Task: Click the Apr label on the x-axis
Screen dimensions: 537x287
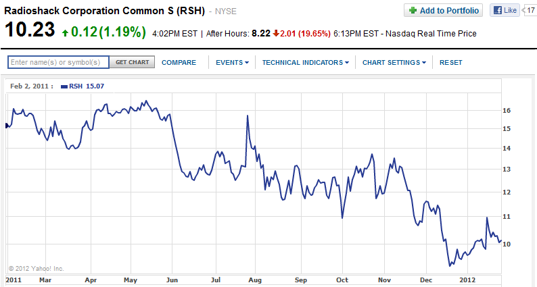Action: [x=91, y=280]
